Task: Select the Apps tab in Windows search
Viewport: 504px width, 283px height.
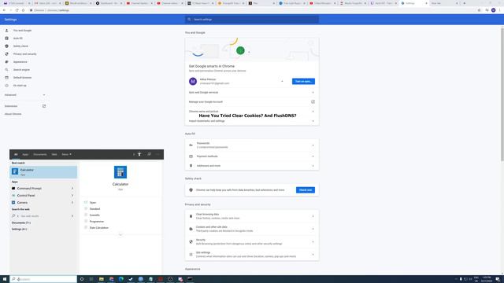Action: point(25,154)
